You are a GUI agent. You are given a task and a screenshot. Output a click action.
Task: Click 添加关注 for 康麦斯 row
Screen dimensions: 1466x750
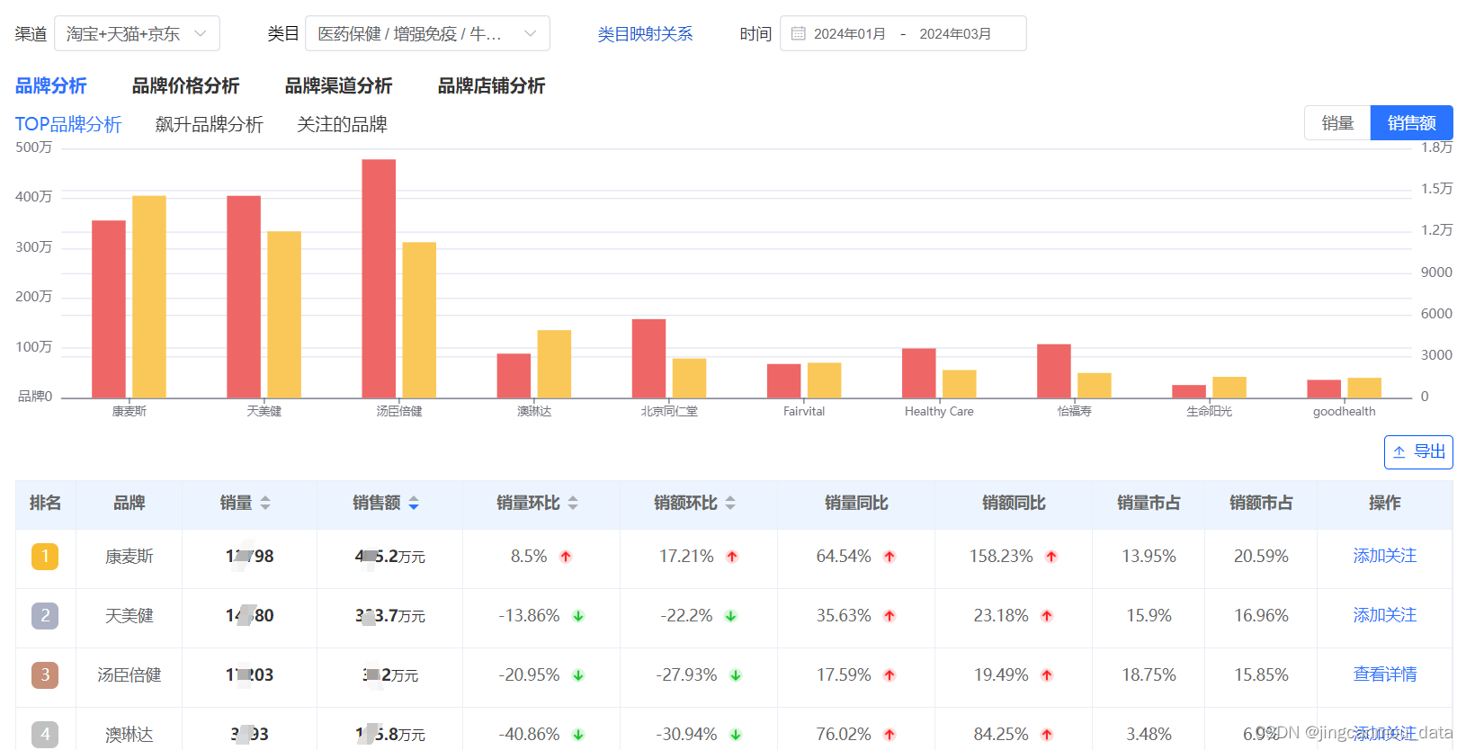pyautogui.click(x=1384, y=556)
